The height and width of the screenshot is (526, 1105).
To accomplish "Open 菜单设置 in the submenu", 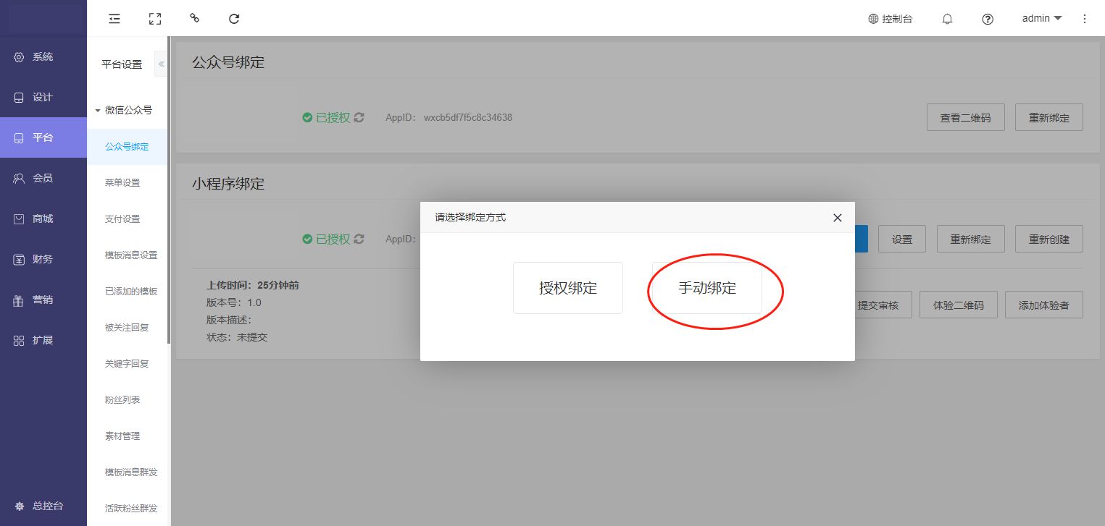I will tap(122, 182).
